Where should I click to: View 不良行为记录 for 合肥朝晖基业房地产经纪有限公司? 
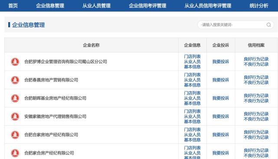pyautogui.click(x=256, y=101)
